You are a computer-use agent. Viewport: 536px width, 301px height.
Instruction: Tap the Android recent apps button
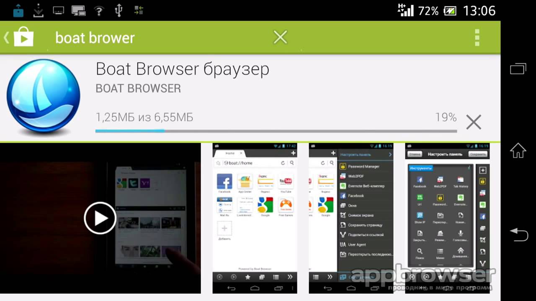(x=518, y=69)
